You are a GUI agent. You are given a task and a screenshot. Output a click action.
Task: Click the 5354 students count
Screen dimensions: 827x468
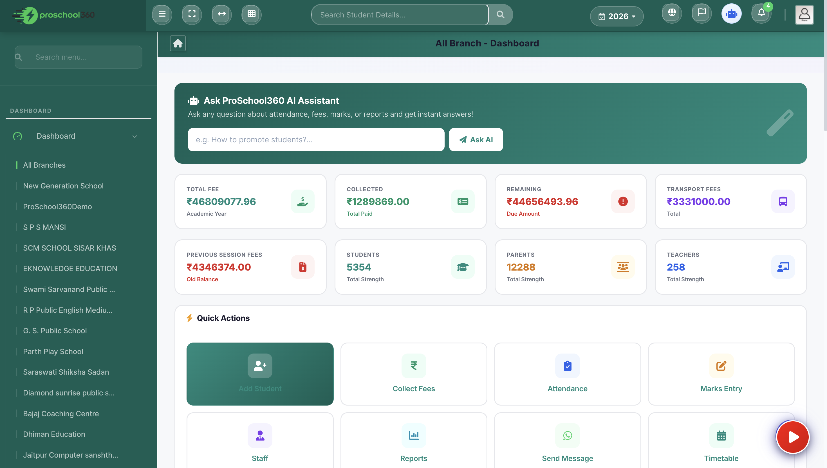pos(358,267)
